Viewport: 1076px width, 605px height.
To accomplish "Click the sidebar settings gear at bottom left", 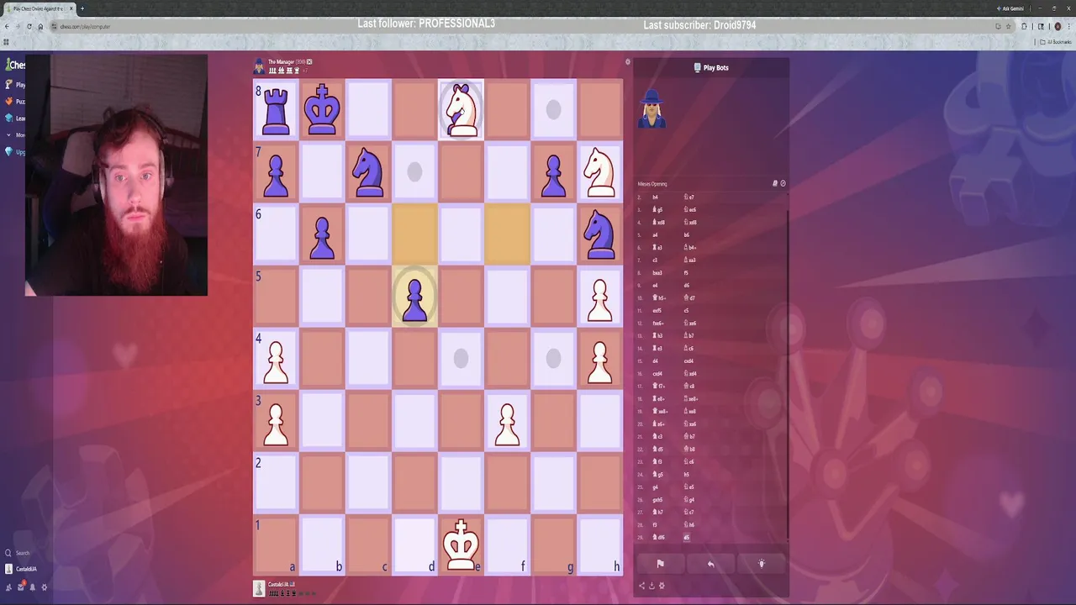I will coord(45,587).
